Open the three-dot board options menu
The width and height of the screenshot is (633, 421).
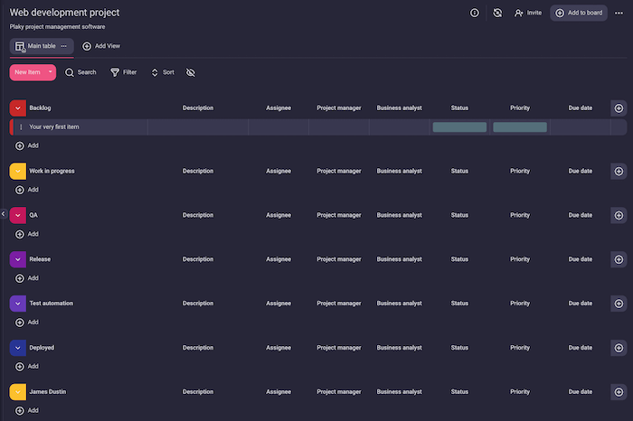click(619, 13)
